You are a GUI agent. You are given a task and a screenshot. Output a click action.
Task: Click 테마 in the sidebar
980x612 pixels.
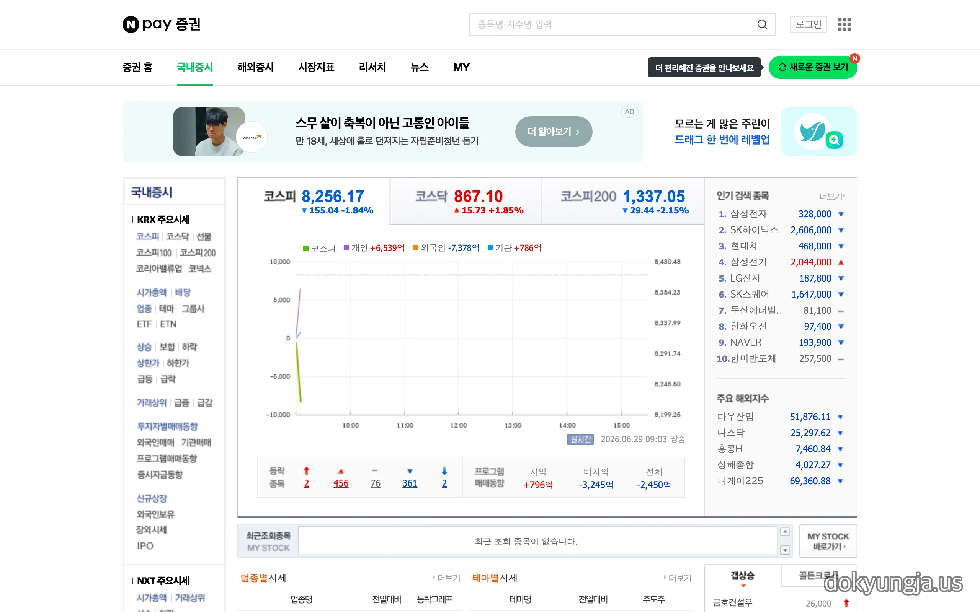(x=167, y=309)
